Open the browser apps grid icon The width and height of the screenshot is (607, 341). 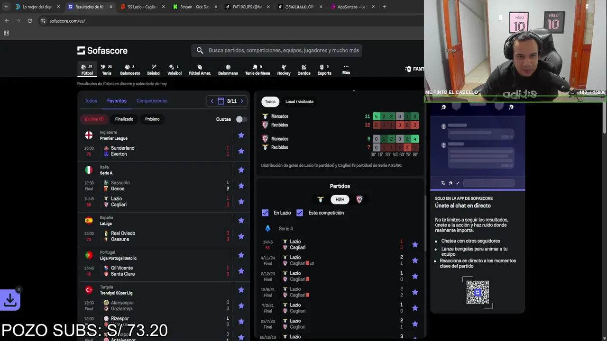pos(6,33)
